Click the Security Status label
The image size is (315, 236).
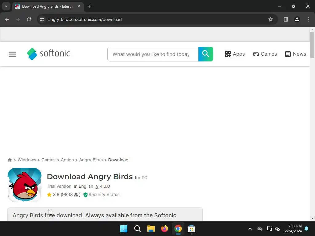pyautogui.click(x=104, y=195)
